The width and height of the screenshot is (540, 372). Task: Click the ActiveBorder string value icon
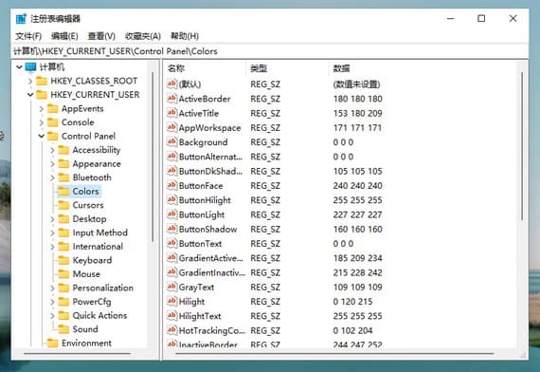[x=171, y=99]
